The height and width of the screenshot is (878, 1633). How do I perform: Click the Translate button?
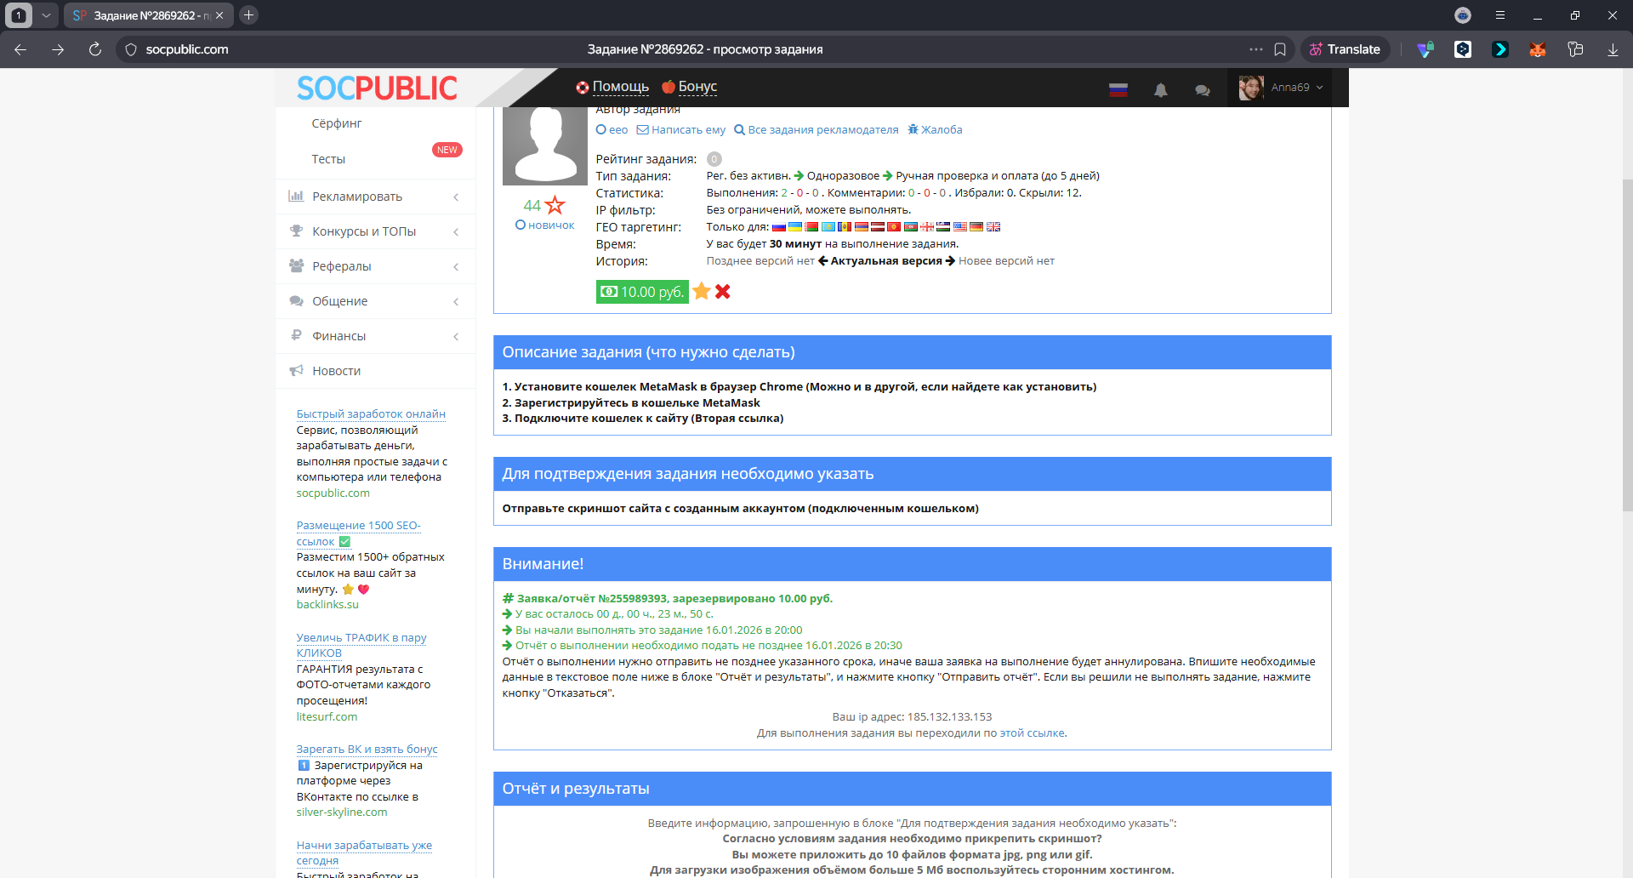tap(1345, 49)
